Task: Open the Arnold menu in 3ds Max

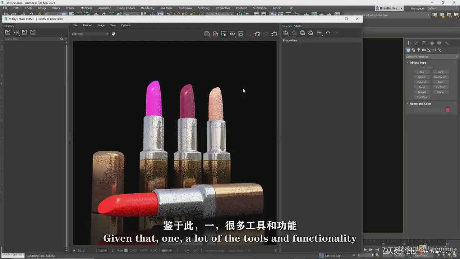Action: pyautogui.click(x=277, y=8)
